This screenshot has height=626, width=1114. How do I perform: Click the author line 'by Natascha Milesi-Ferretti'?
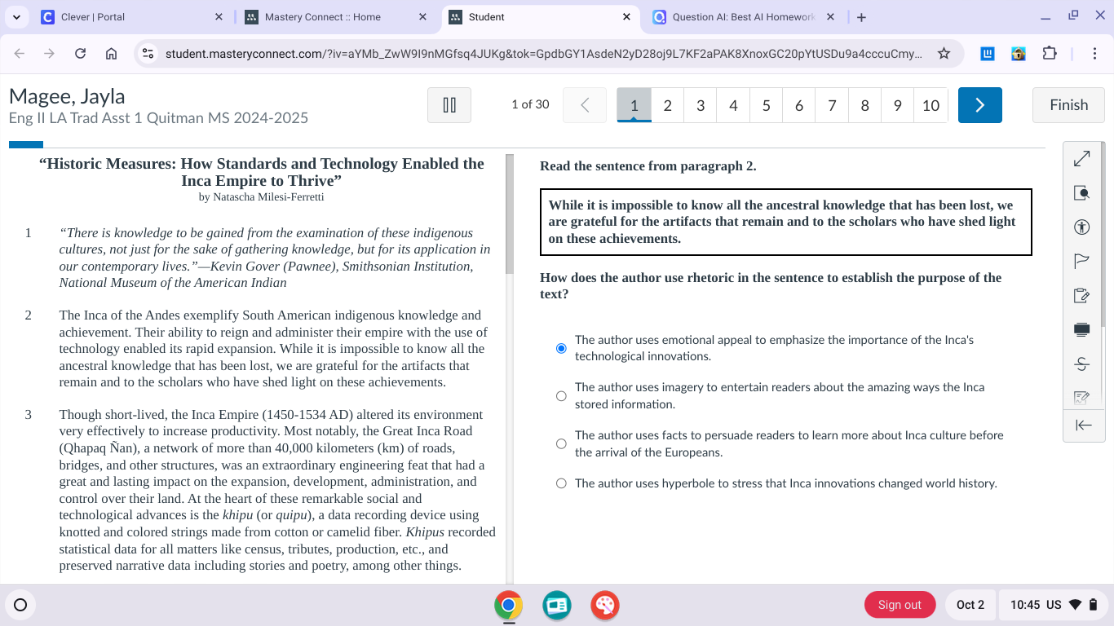click(x=262, y=197)
